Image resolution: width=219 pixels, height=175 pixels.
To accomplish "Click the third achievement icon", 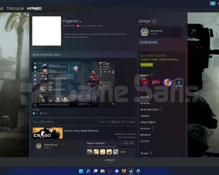I will pyautogui.click(x=103, y=152).
